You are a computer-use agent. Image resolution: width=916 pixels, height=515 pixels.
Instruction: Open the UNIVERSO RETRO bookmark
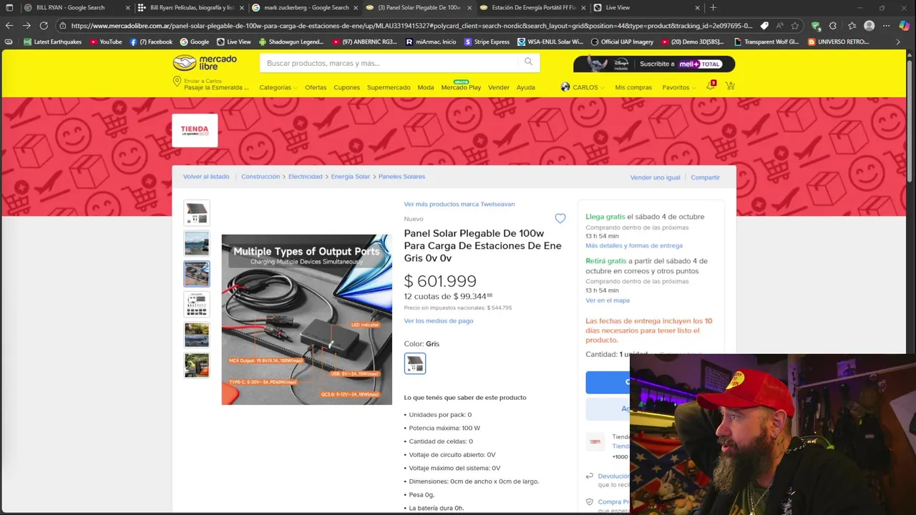(838, 41)
